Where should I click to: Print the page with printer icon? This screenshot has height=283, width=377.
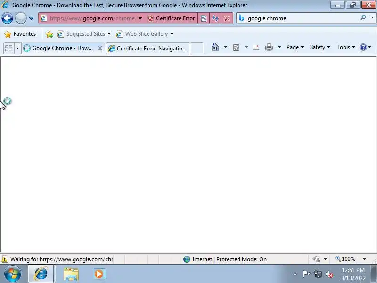pos(269,47)
